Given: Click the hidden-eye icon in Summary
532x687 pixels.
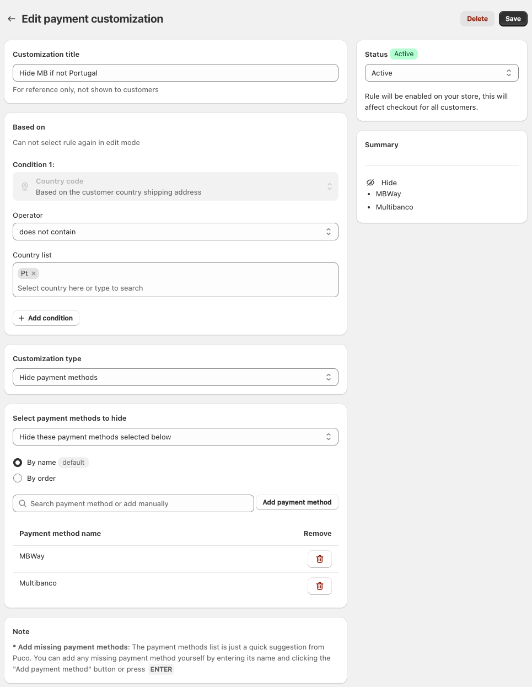Looking at the screenshot, I should click(370, 183).
